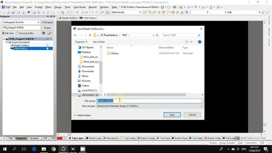272x153 pixels.
Task: Click the Project button
Action: pos(47,28)
